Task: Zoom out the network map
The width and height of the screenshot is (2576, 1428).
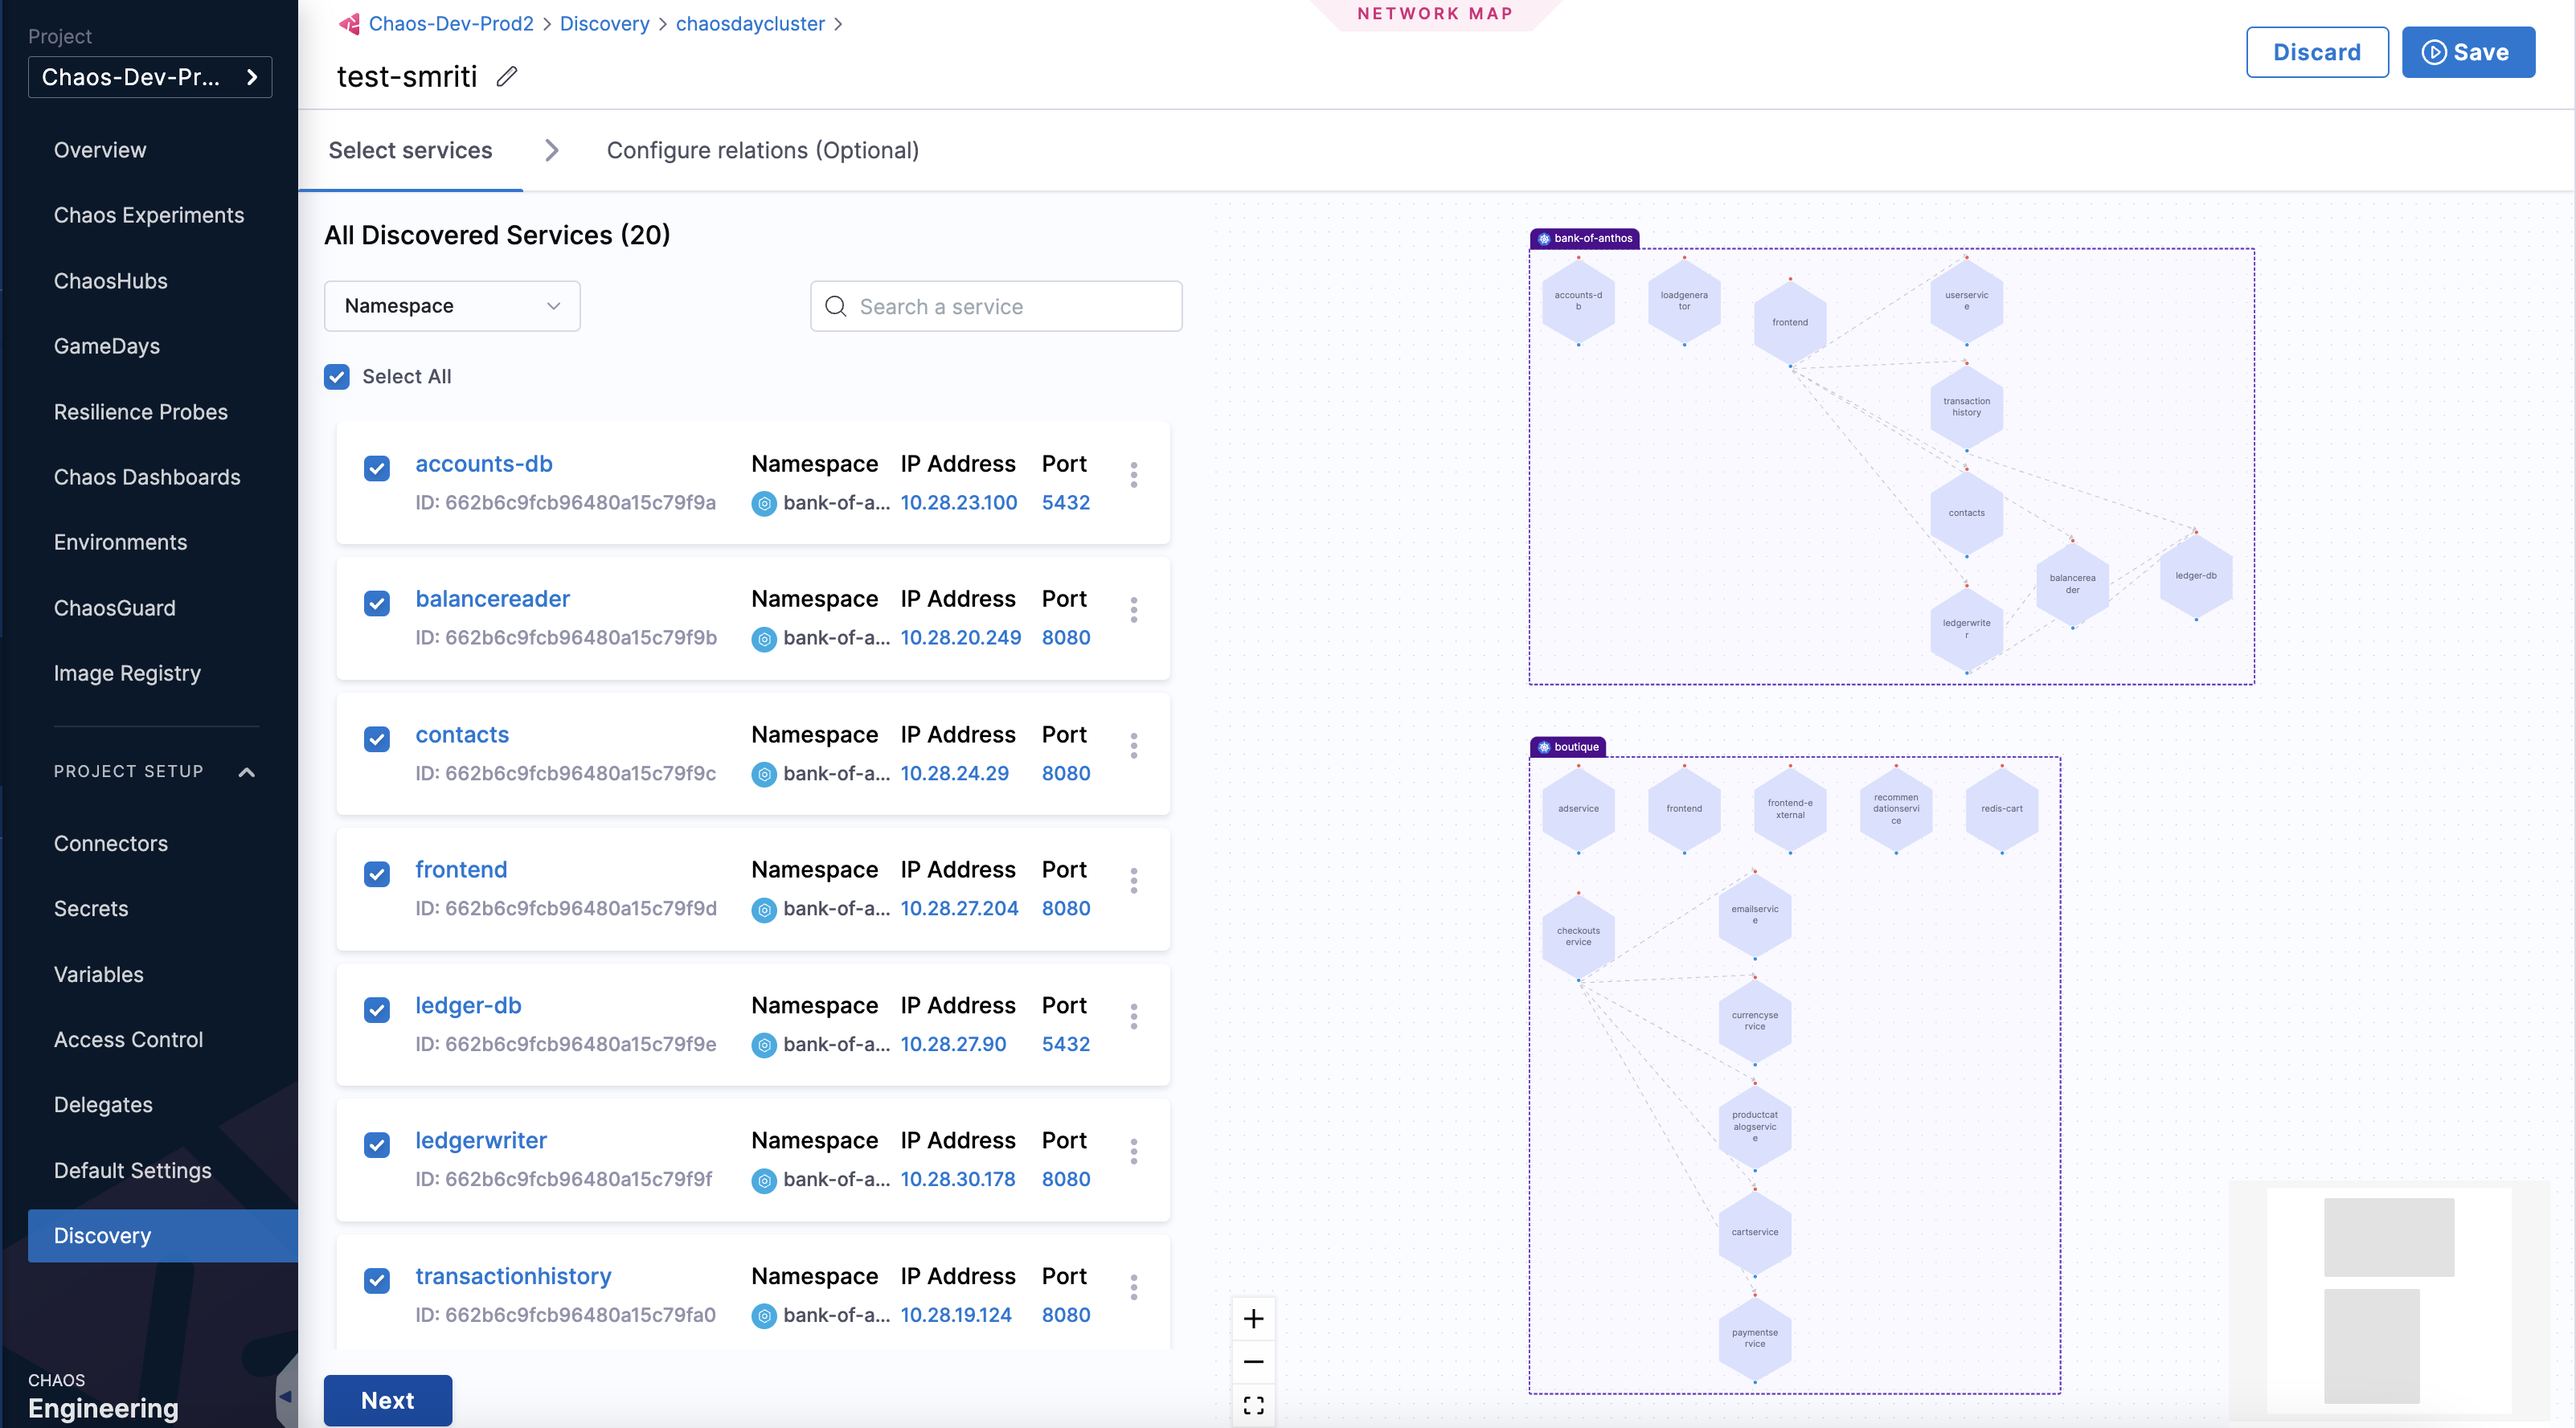Action: (x=1253, y=1361)
